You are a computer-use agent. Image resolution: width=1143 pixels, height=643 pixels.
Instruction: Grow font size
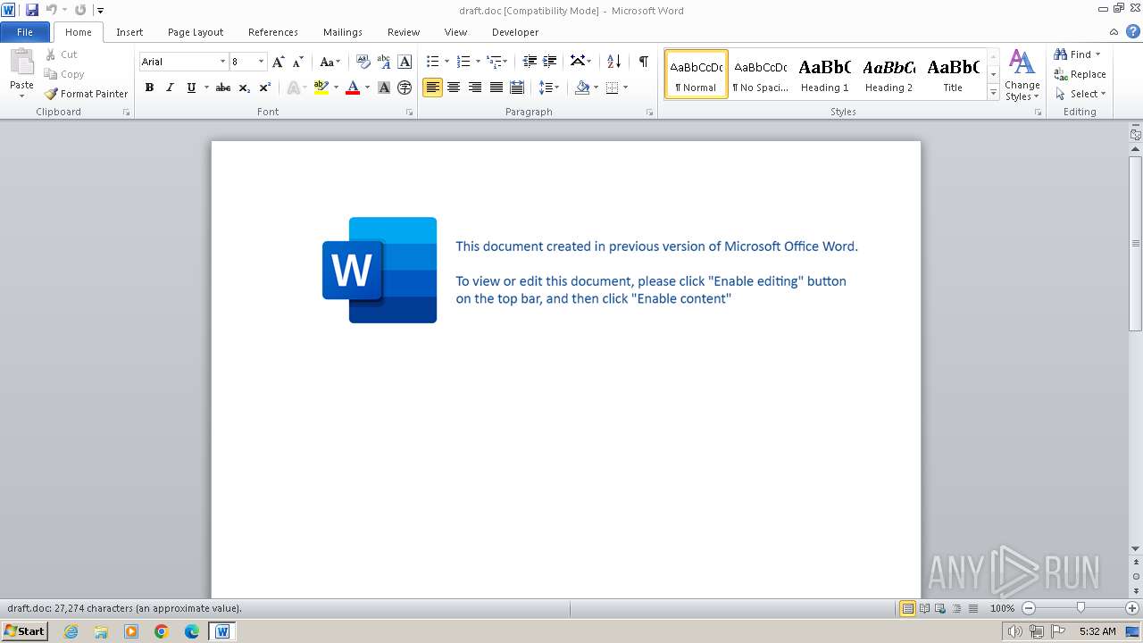[279, 62]
